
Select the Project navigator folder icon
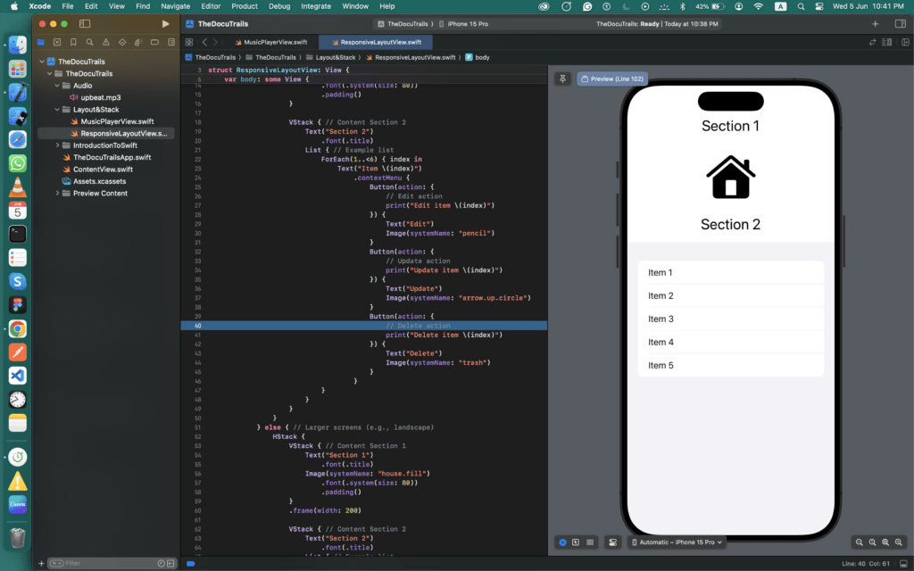pos(41,42)
